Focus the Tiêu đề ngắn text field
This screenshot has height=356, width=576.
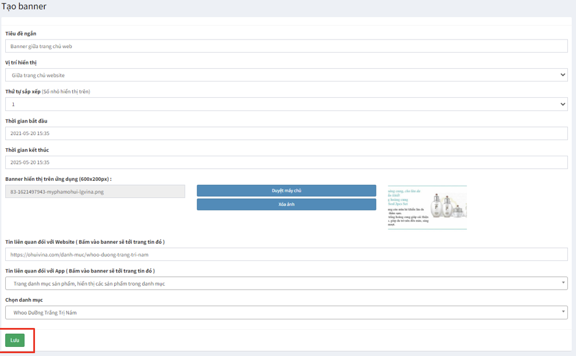(286, 46)
